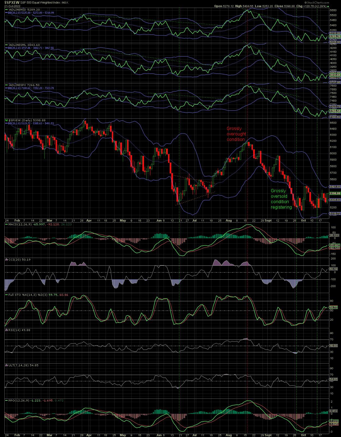341x437 pixels.
Task: Click the 5398.88 closing price tag
Action: [x=335, y=193]
